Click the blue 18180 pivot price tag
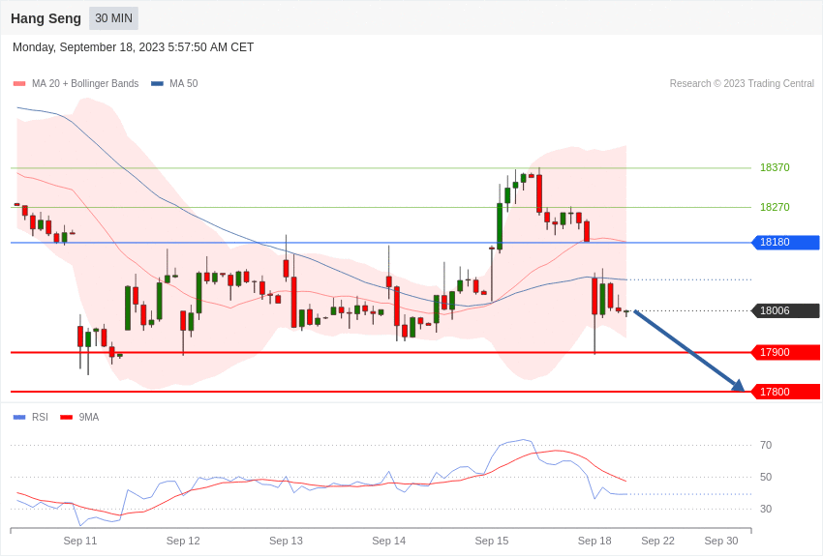Screen dimensions: 823x557 click(x=786, y=242)
